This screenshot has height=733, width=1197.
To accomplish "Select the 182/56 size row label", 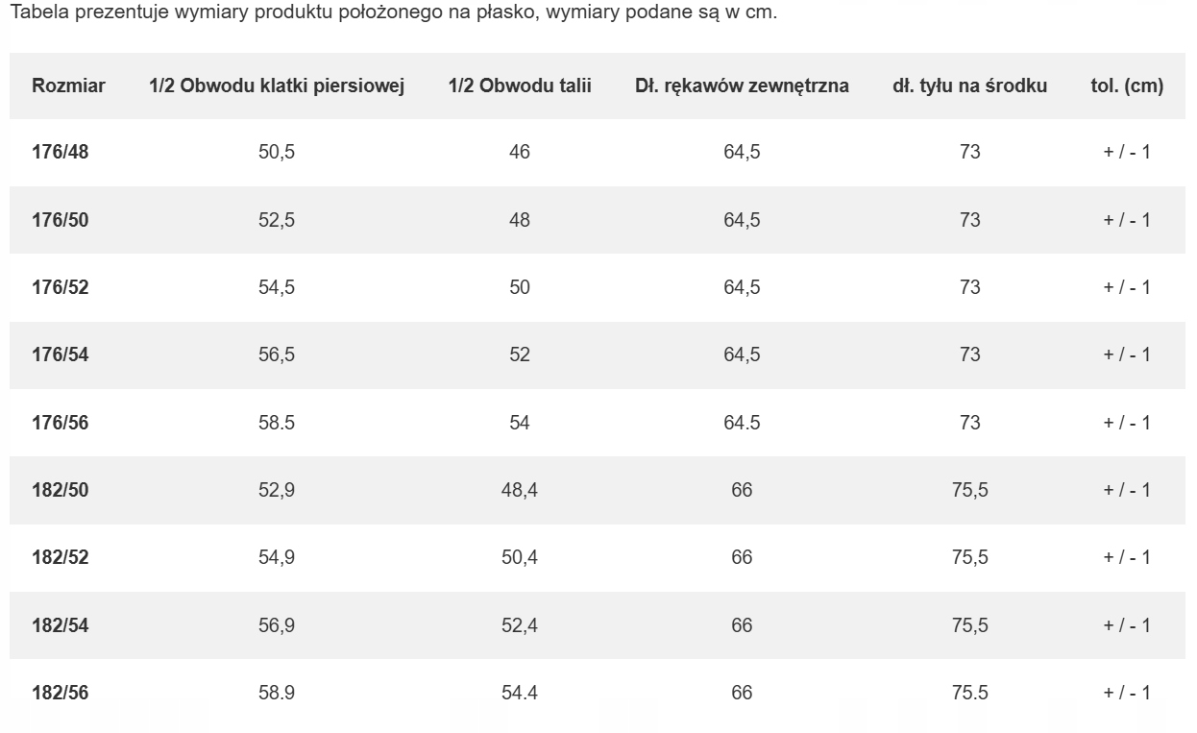I will pos(60,693).
